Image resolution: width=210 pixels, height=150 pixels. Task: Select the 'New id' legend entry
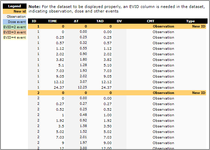click(15, 11)
